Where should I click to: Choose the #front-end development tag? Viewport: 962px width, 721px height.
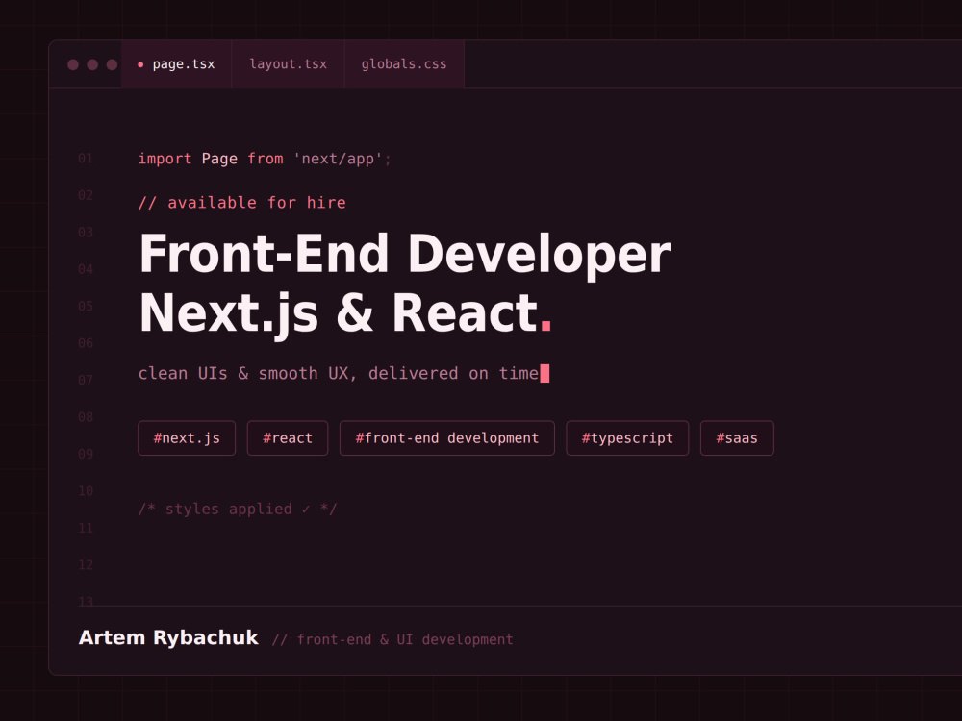click(447, 438)
